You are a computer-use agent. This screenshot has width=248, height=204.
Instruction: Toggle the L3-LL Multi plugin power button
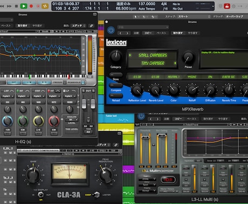141,116
